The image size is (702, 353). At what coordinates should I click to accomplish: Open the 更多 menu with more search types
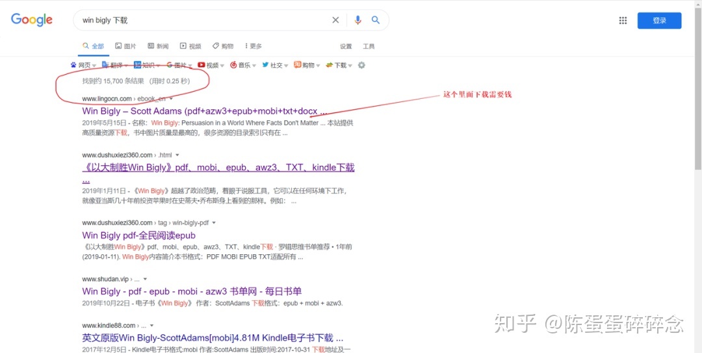(x=253, y=46)
